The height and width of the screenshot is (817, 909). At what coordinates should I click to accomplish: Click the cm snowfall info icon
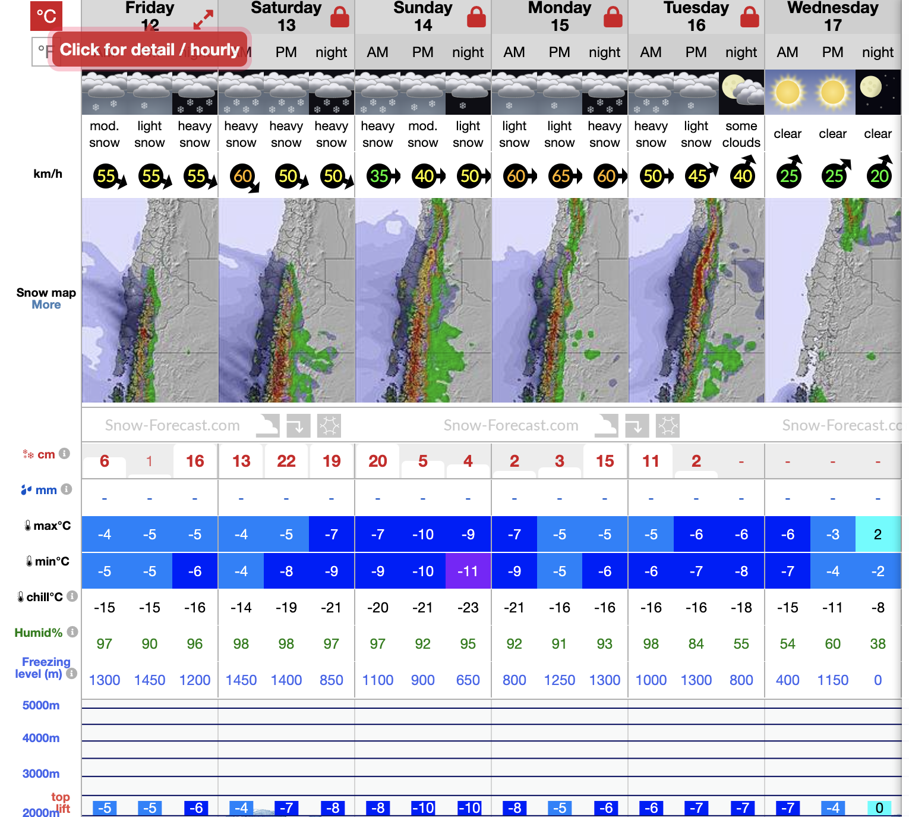(x=65, y=454)
